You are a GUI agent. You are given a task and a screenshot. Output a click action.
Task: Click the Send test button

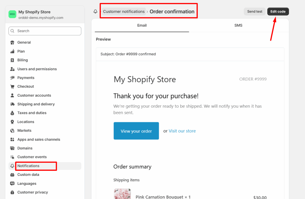255,12
